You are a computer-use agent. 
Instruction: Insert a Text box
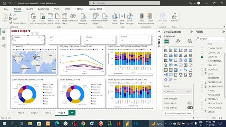122,19
